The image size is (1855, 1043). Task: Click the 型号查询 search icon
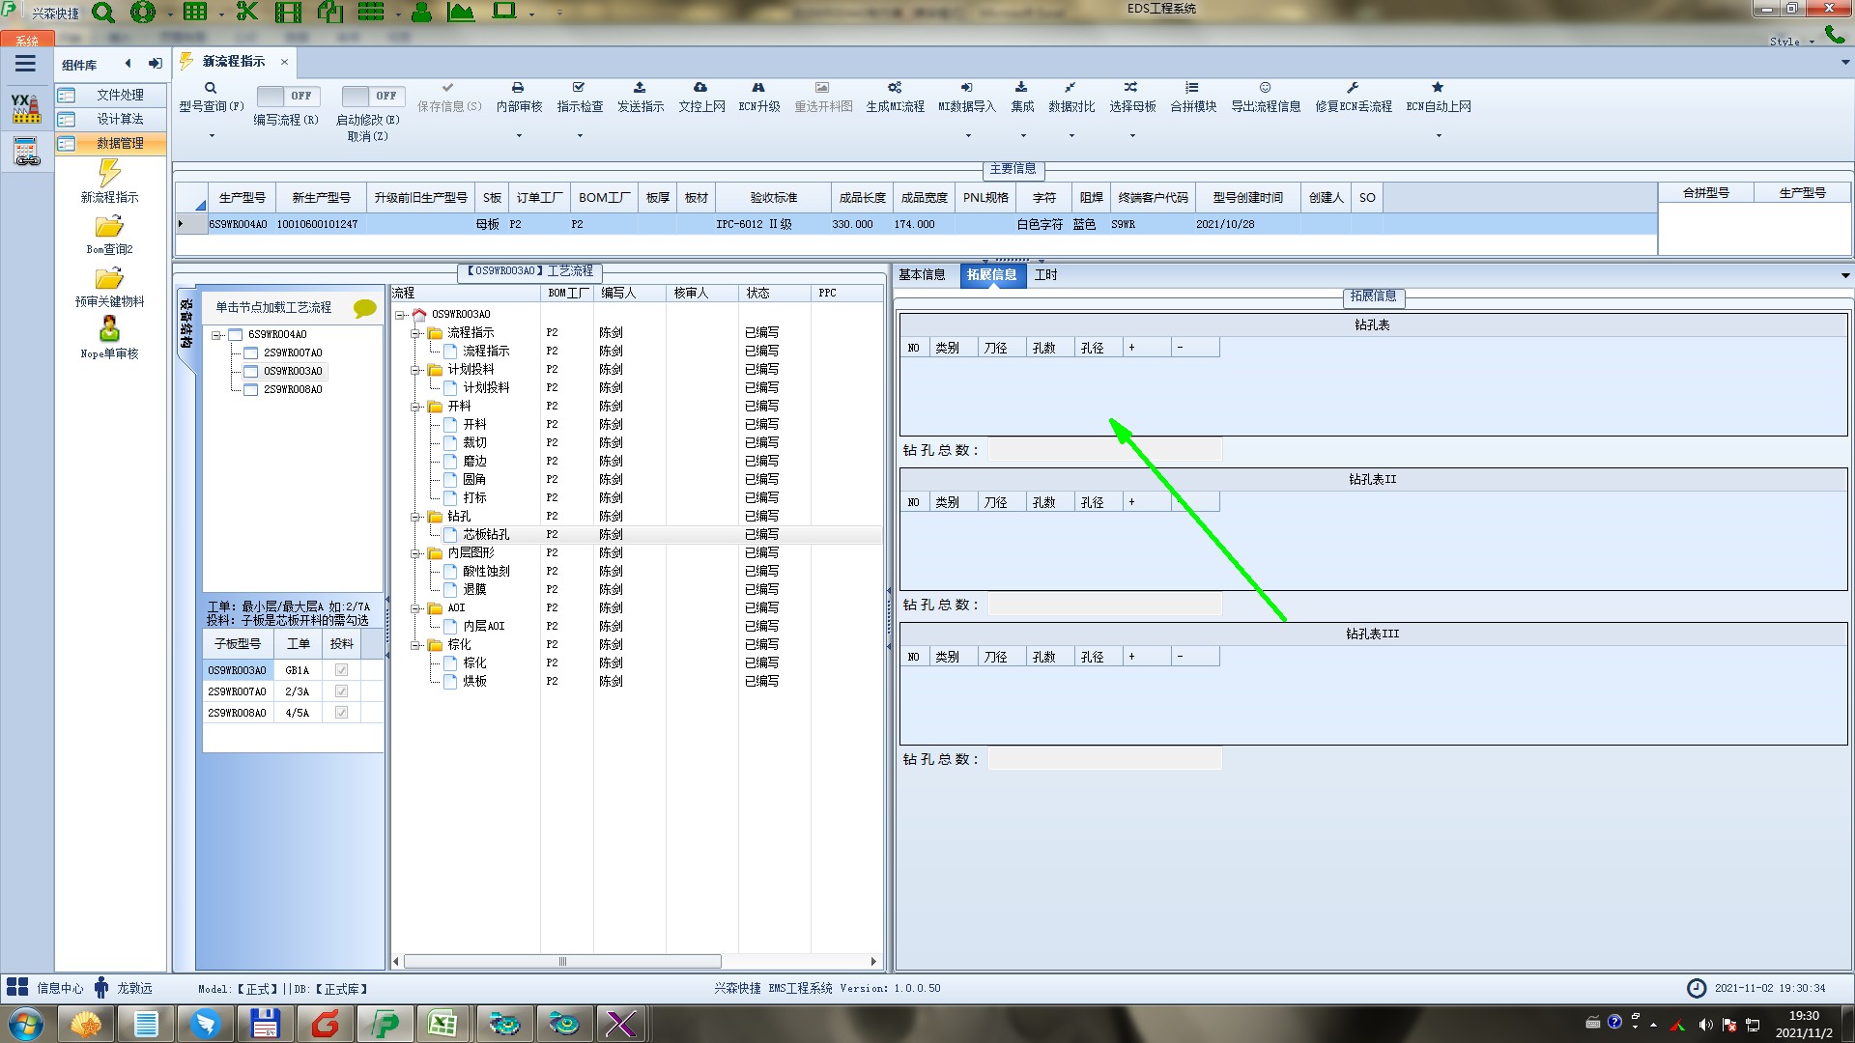(211, 88)
